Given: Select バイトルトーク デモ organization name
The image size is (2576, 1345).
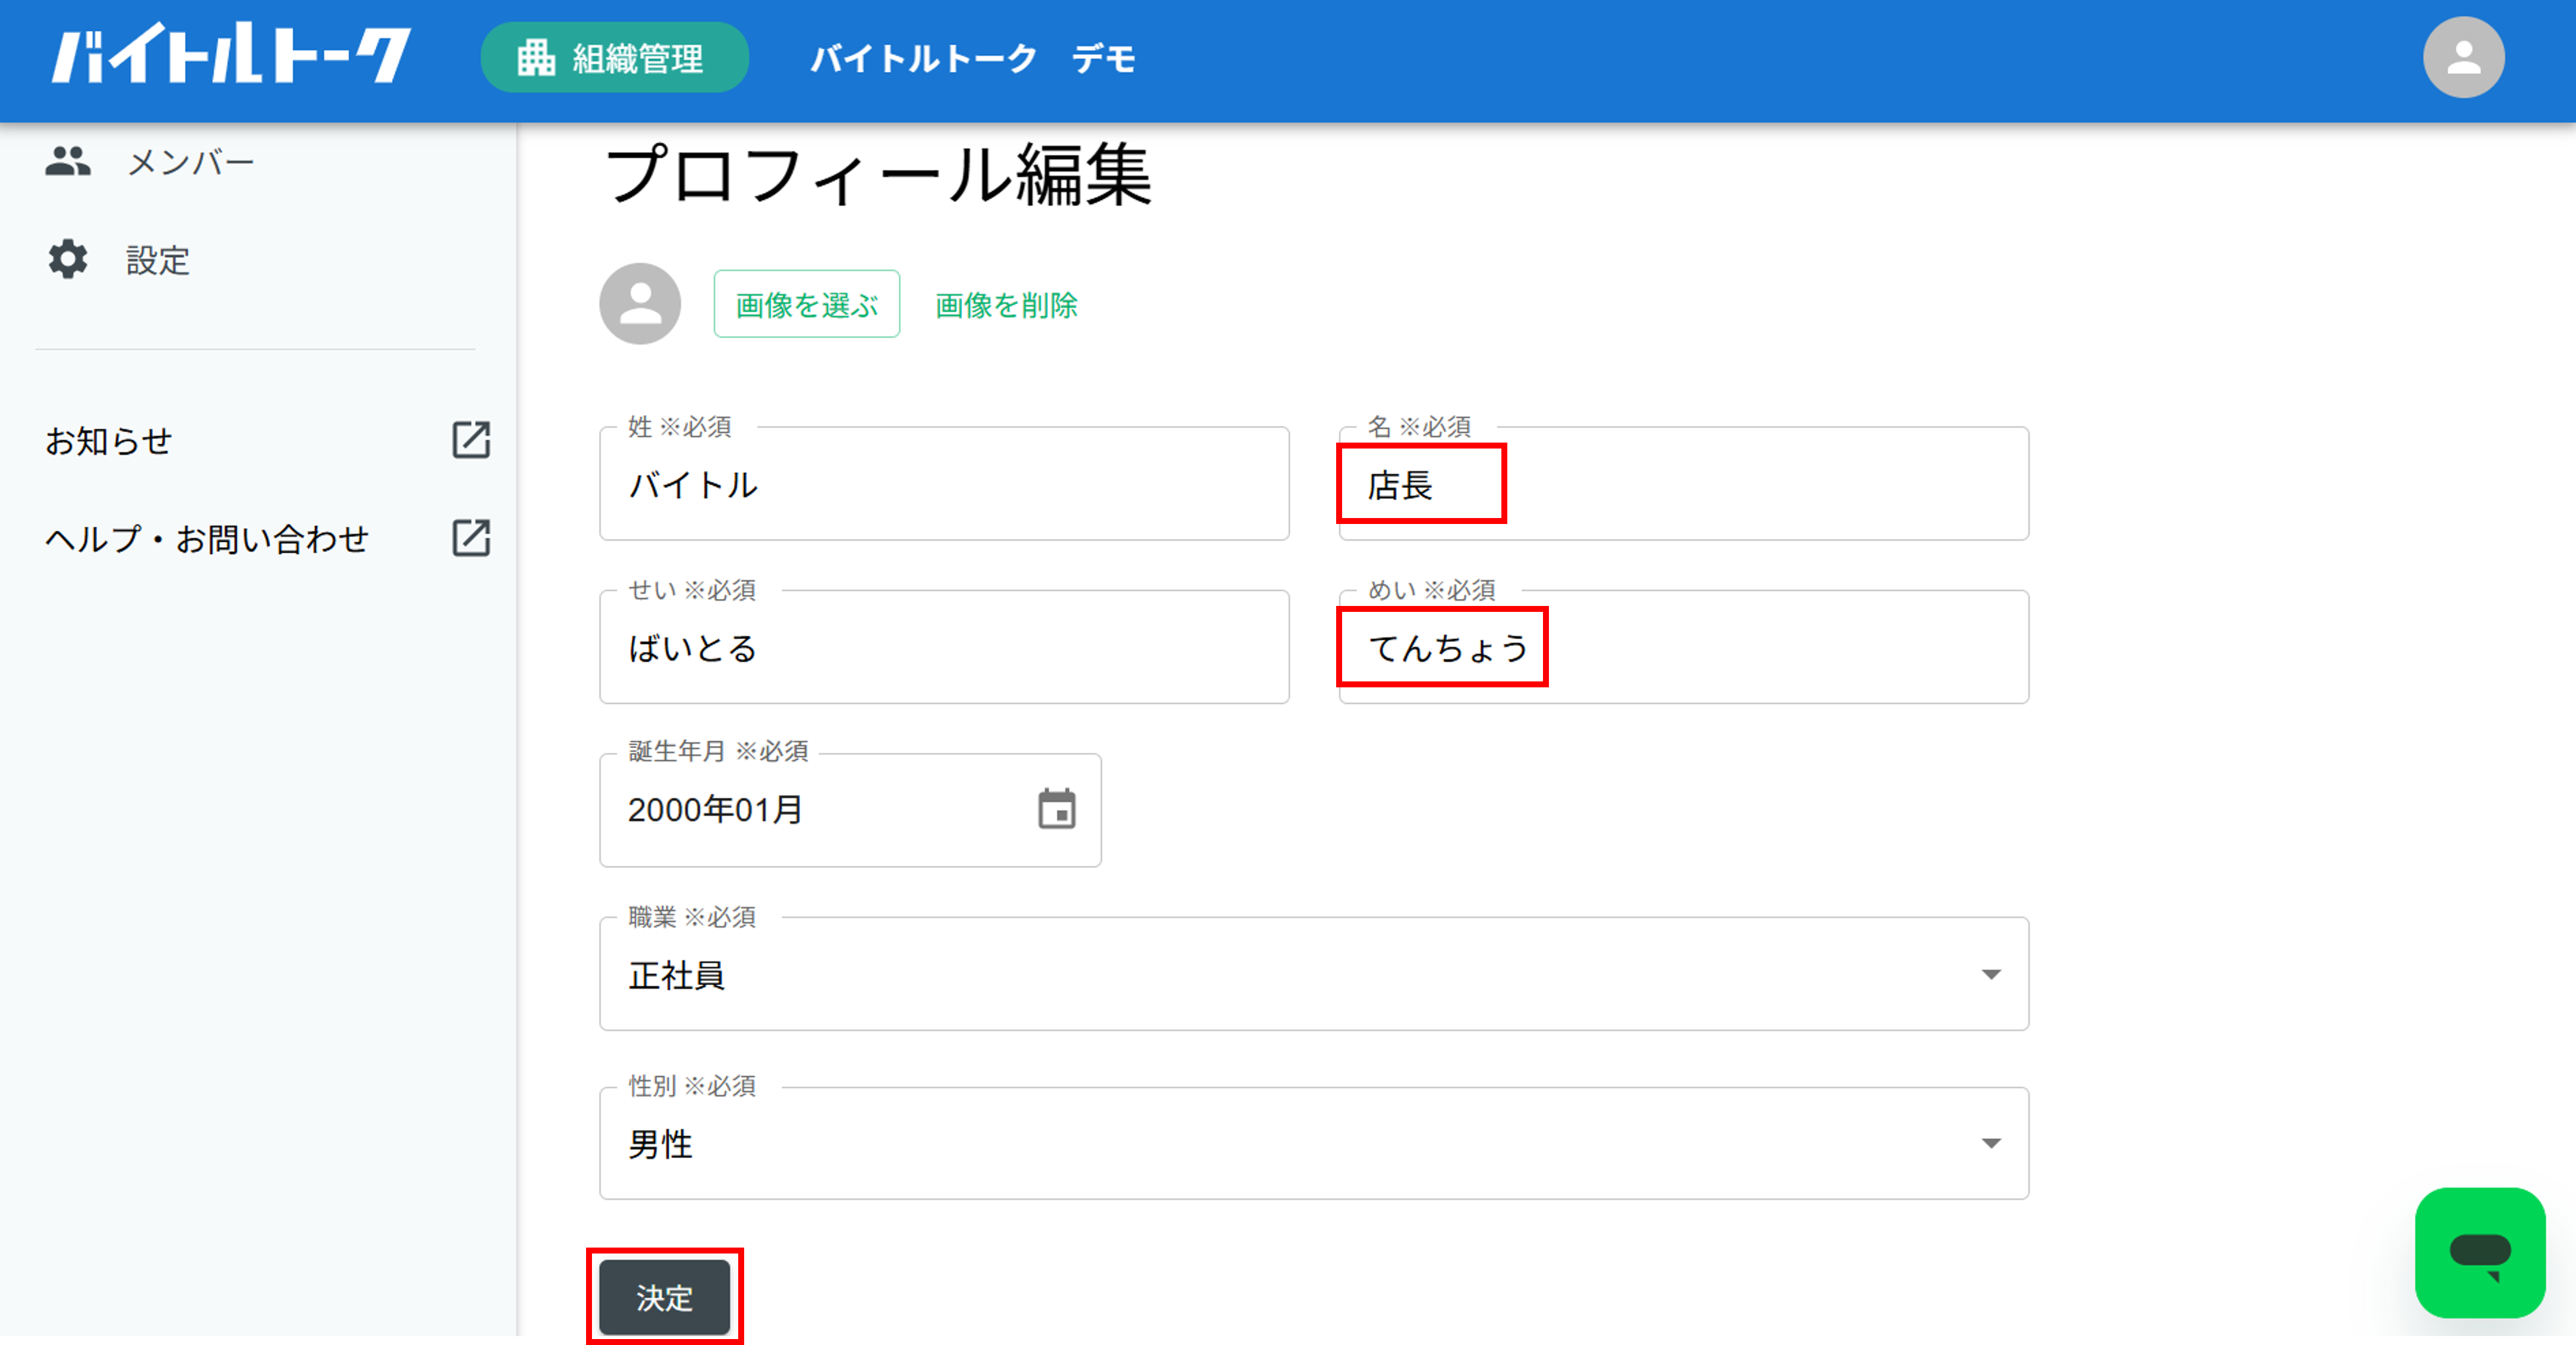Looking at the screenshot, I should click(972, 58).
